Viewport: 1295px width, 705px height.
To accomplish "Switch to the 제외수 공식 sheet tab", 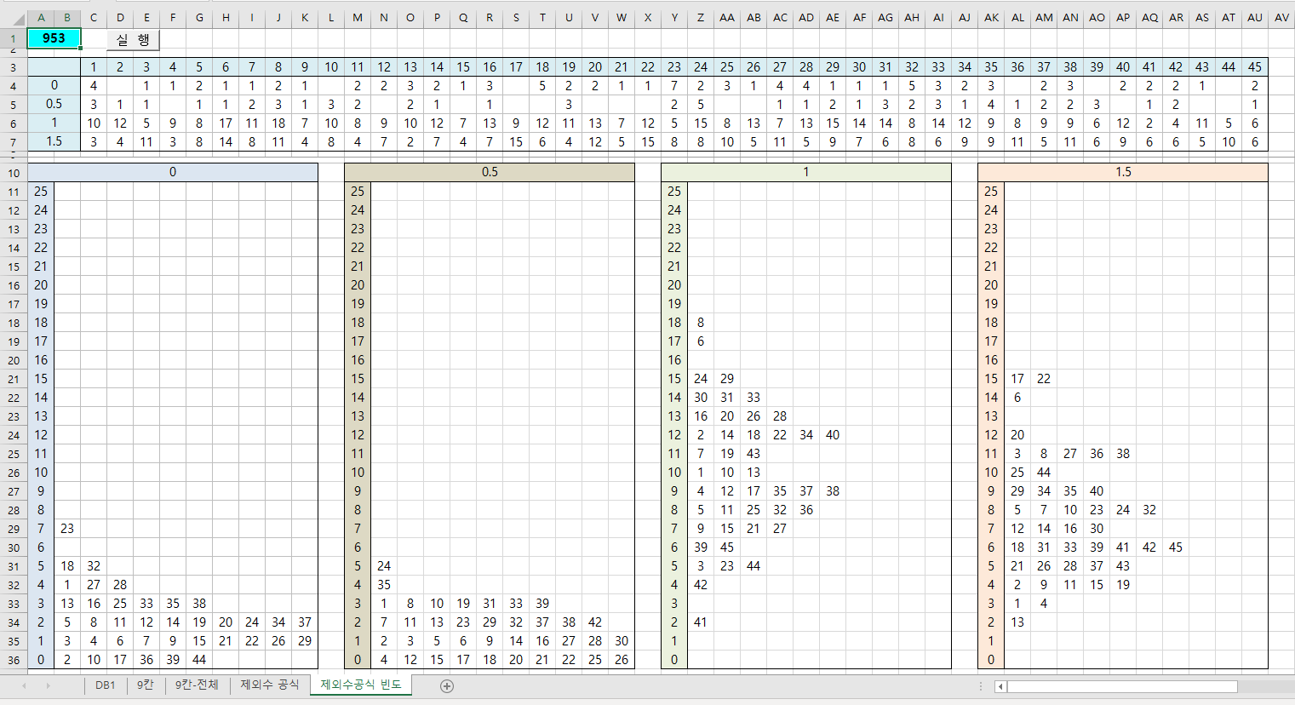I will (269, 685).
